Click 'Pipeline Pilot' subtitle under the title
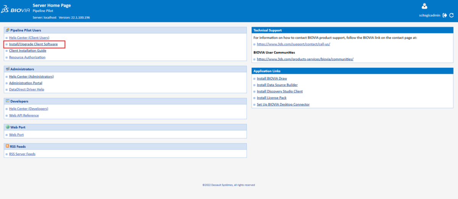The width and height of the screenshot is (458, 199). [43, 11]
